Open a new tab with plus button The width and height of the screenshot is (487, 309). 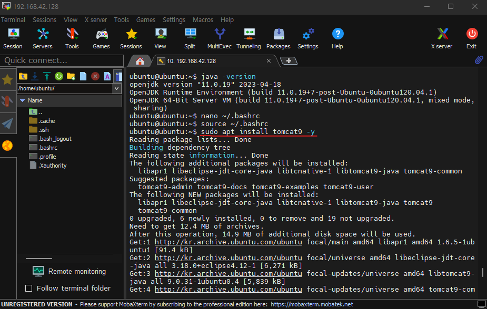tap(289, 61)
